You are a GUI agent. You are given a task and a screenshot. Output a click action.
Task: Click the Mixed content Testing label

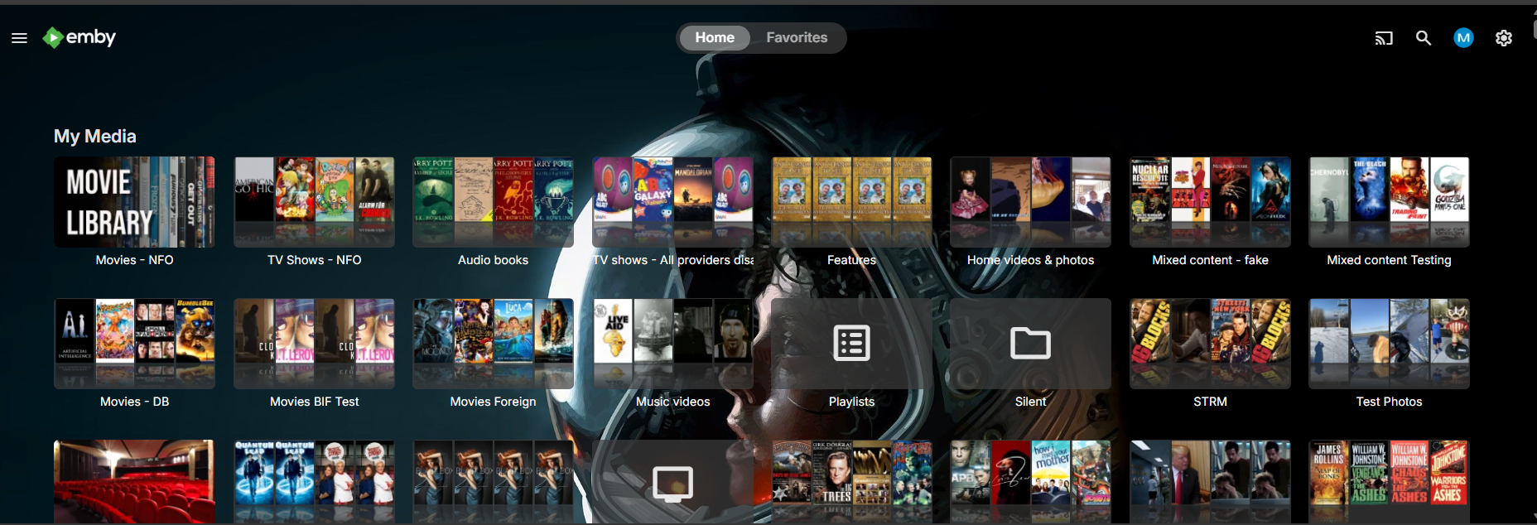click(1389, 260)
